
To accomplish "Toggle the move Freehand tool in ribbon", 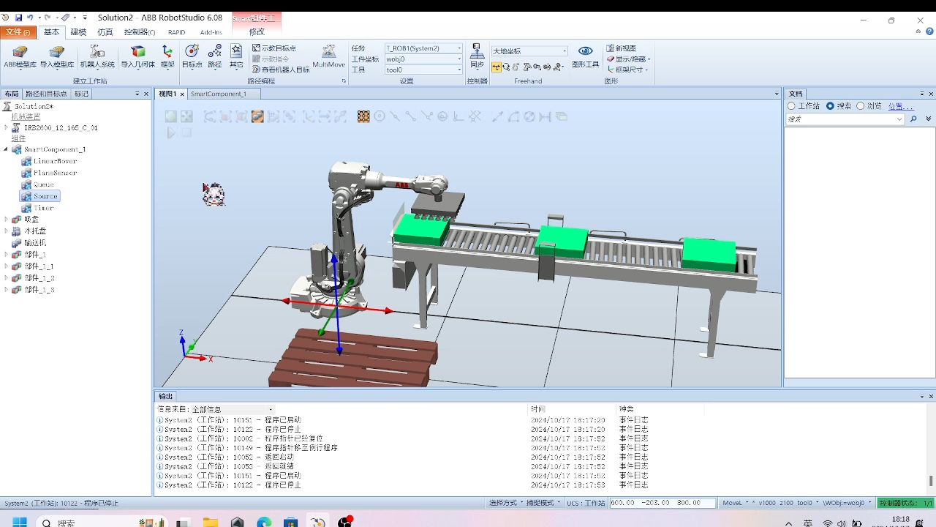I will click(496, 67).
